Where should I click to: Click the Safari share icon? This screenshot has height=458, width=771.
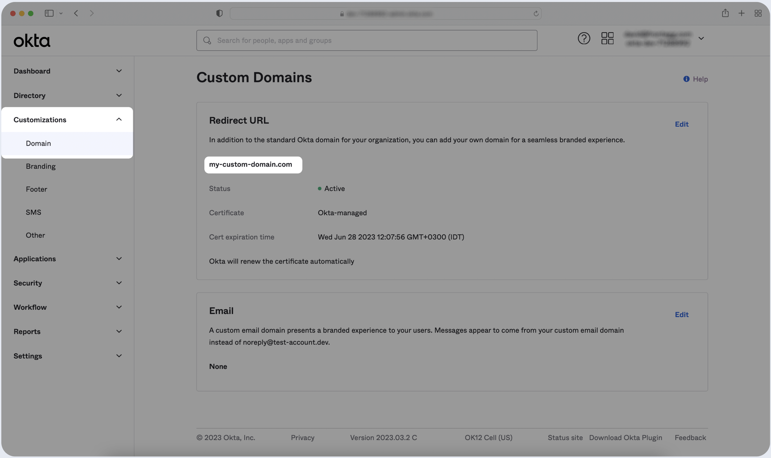[x=725, y=13]
